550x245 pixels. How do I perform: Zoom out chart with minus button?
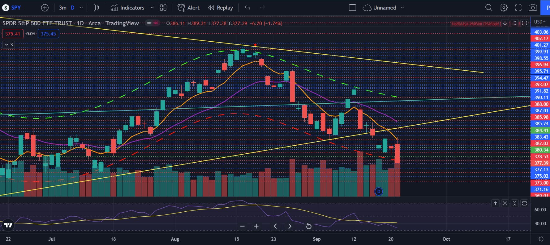(242, 226)
